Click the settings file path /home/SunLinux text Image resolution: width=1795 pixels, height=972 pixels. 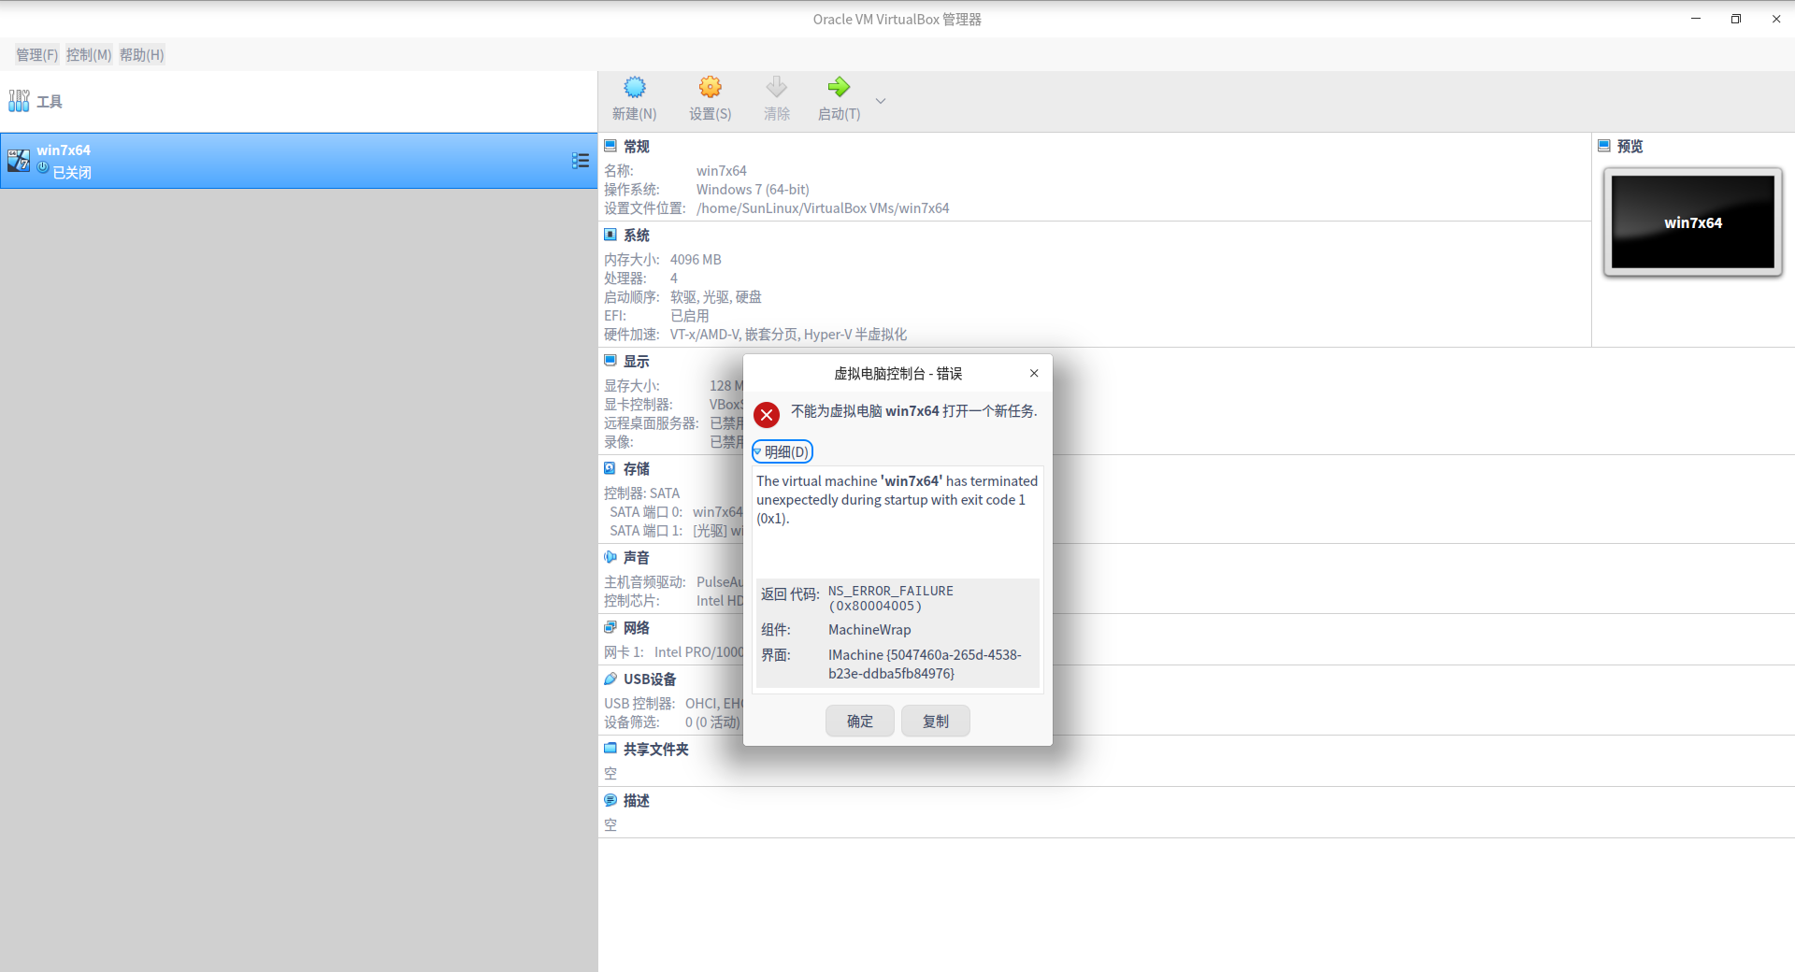[x=823, y=208]
